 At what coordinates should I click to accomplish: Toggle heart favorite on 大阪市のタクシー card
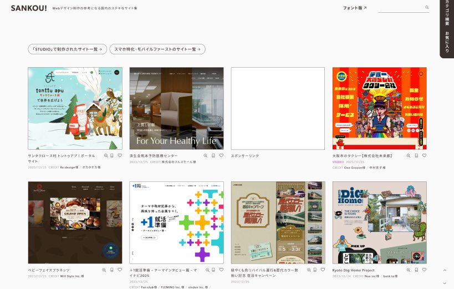424,156
